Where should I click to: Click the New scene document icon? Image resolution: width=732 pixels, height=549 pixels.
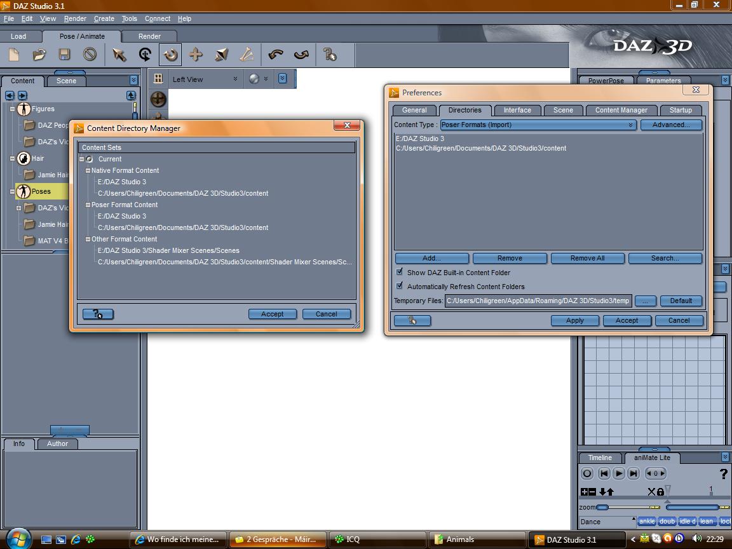(14, 55)
